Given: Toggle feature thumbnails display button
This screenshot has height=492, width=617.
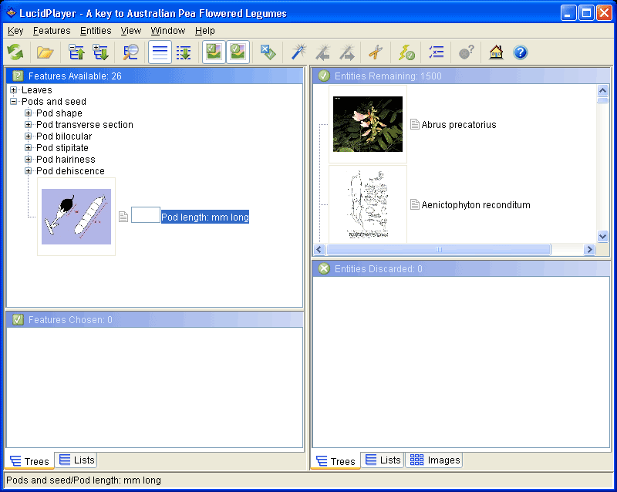Looking at the screenshot, I should pyautogui.click(x=214, y=52).
